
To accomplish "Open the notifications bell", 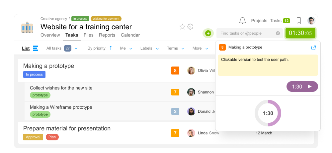I will (242, 21).
